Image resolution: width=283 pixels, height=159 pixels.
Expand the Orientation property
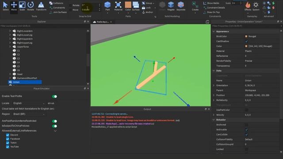214,85
